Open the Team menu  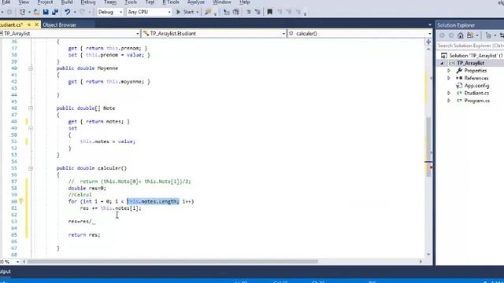point(110,2)
